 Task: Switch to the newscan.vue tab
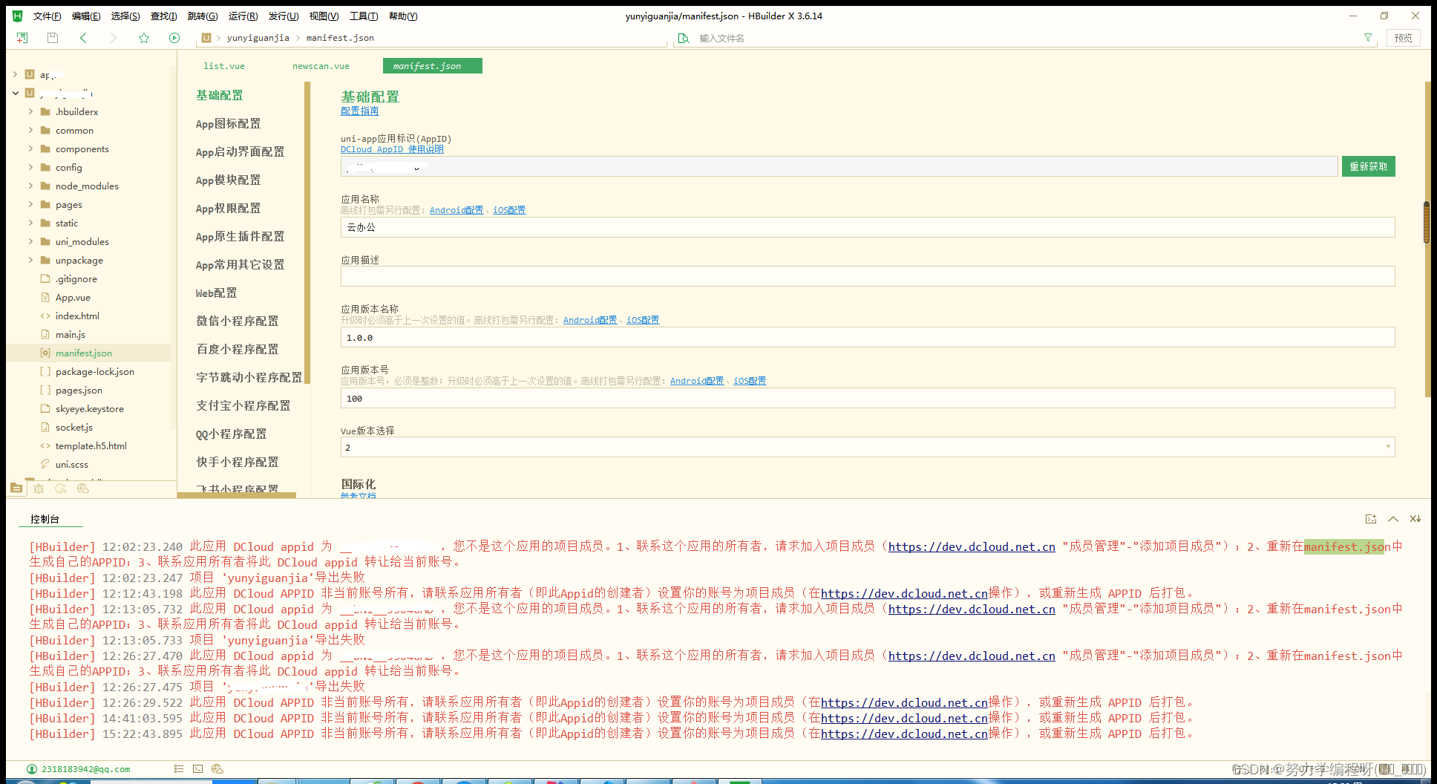(321, 66)
